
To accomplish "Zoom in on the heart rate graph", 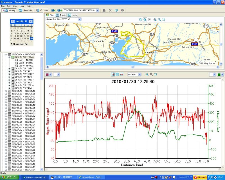I will point(147,74).
